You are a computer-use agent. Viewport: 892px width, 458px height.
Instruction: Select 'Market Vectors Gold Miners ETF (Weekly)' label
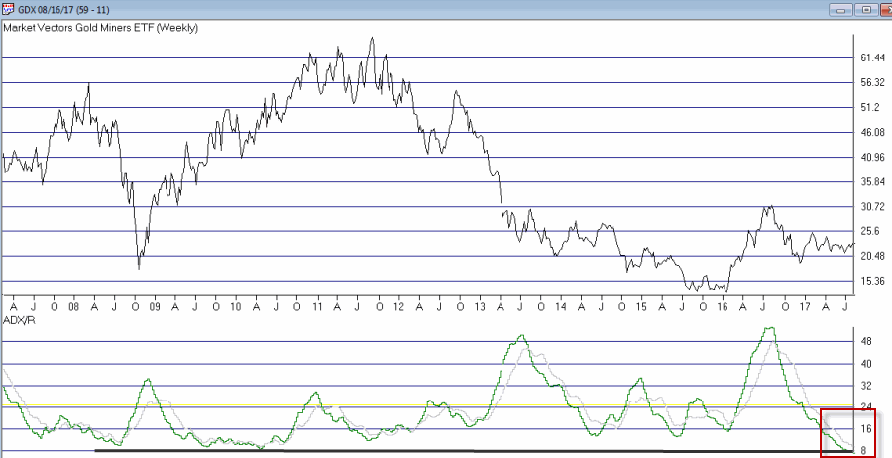(x=101, y=28)
